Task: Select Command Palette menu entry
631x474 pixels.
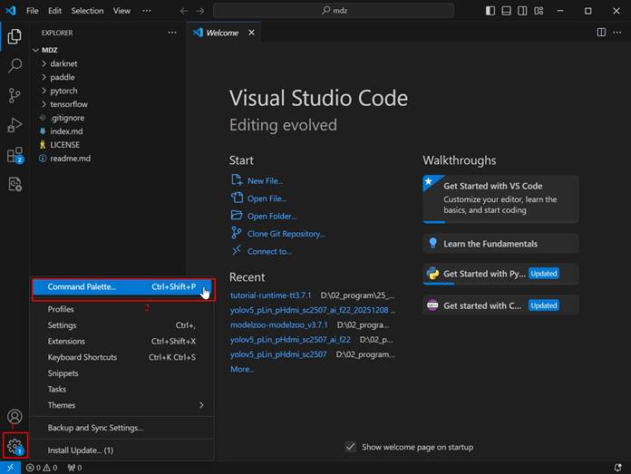Action: click(122, 287)
